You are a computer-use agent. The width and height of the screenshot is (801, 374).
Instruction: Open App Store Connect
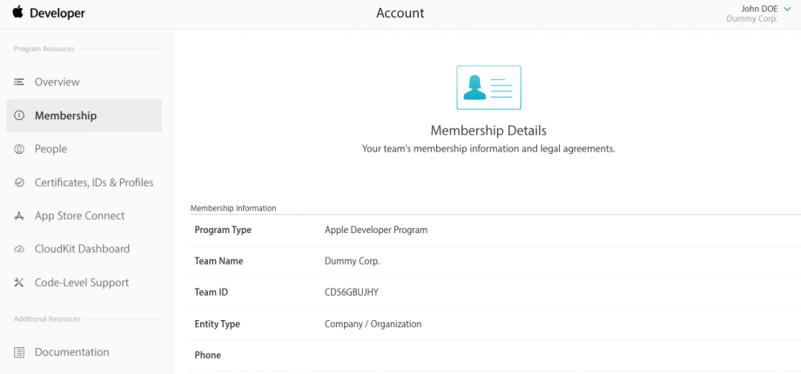pos(80,216)
